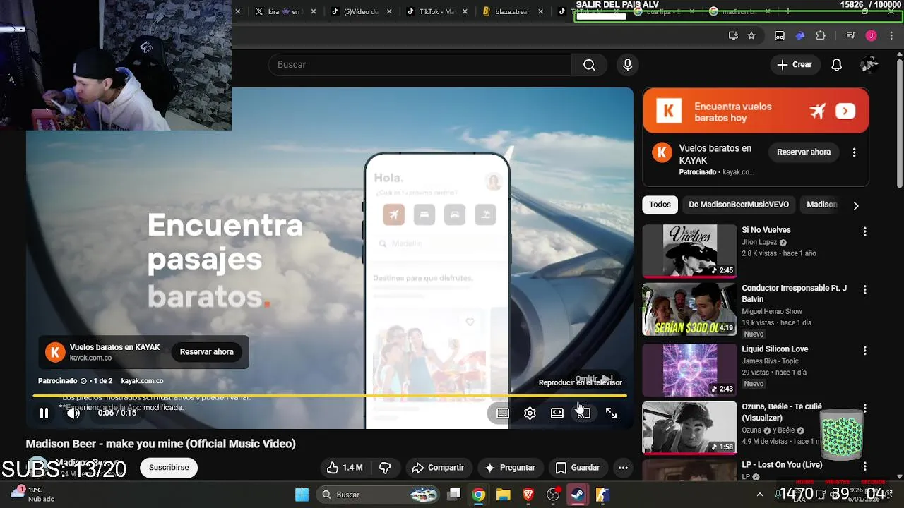Viewport: 904px width, 508px height.
Task: Open the video player settings gear
Action: [x=530, y=413]
